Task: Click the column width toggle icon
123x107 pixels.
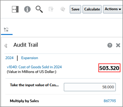Action: pyautogui.click(x=15, y=9)
